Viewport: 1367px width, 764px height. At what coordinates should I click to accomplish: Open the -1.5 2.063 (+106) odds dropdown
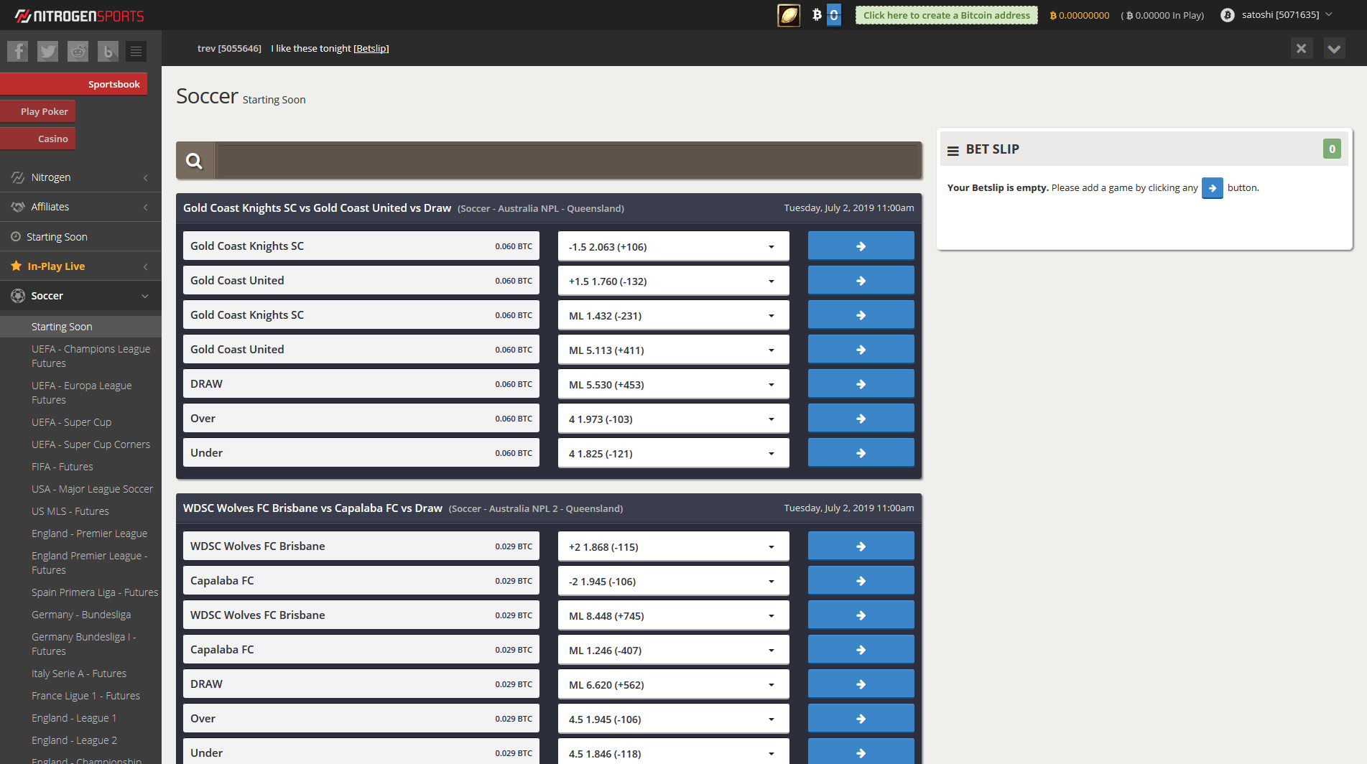673,246
